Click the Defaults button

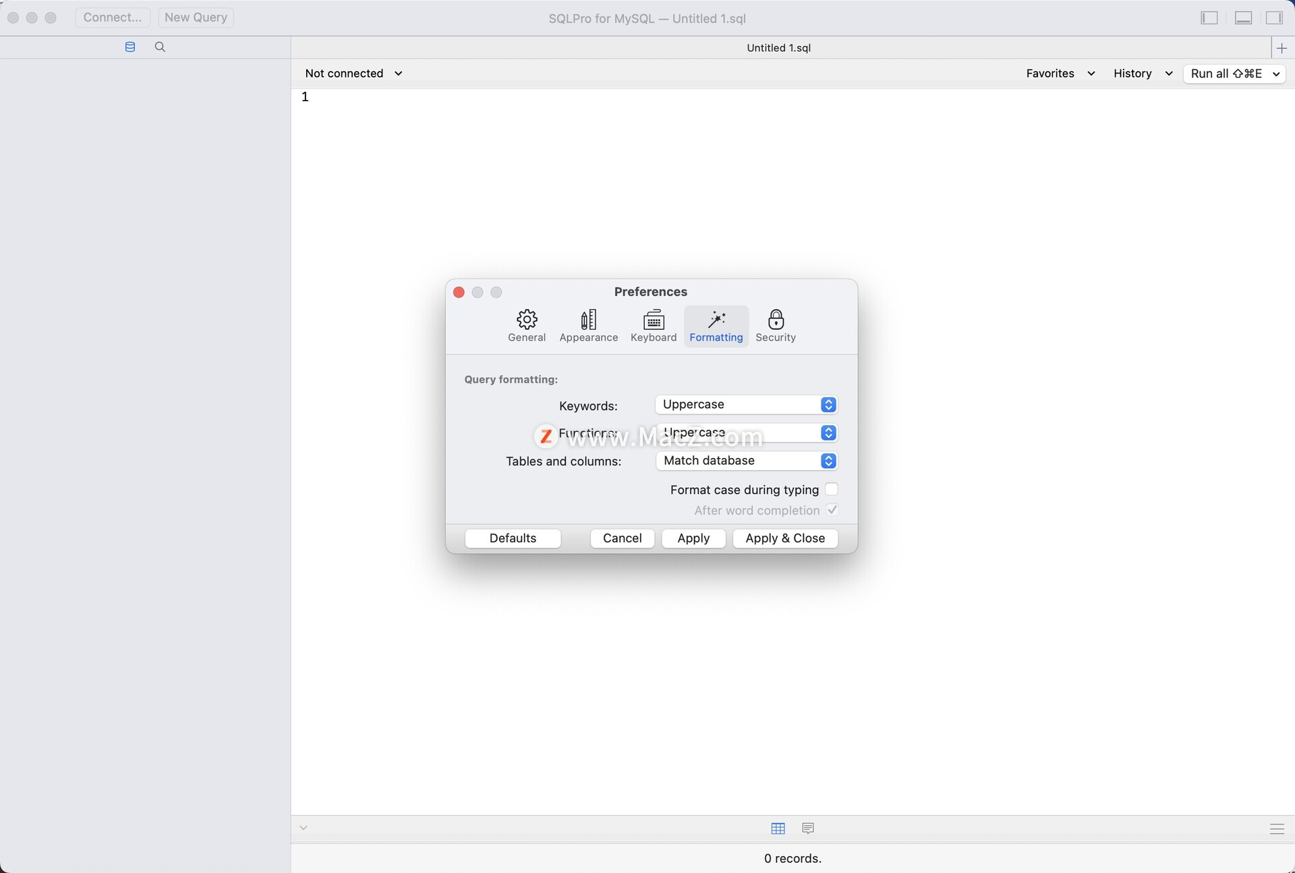click(x=513, y=538)
